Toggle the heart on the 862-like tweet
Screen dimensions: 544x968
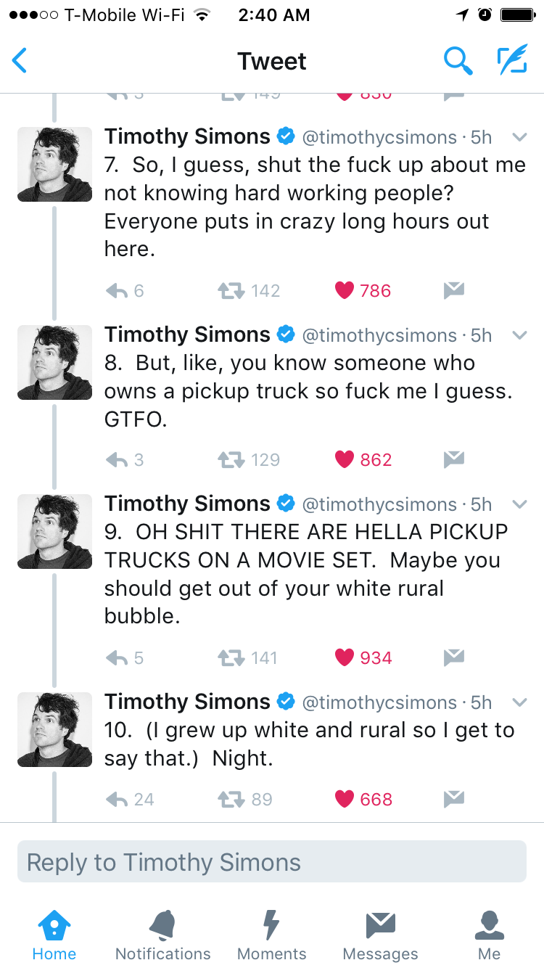coord(345,460)
